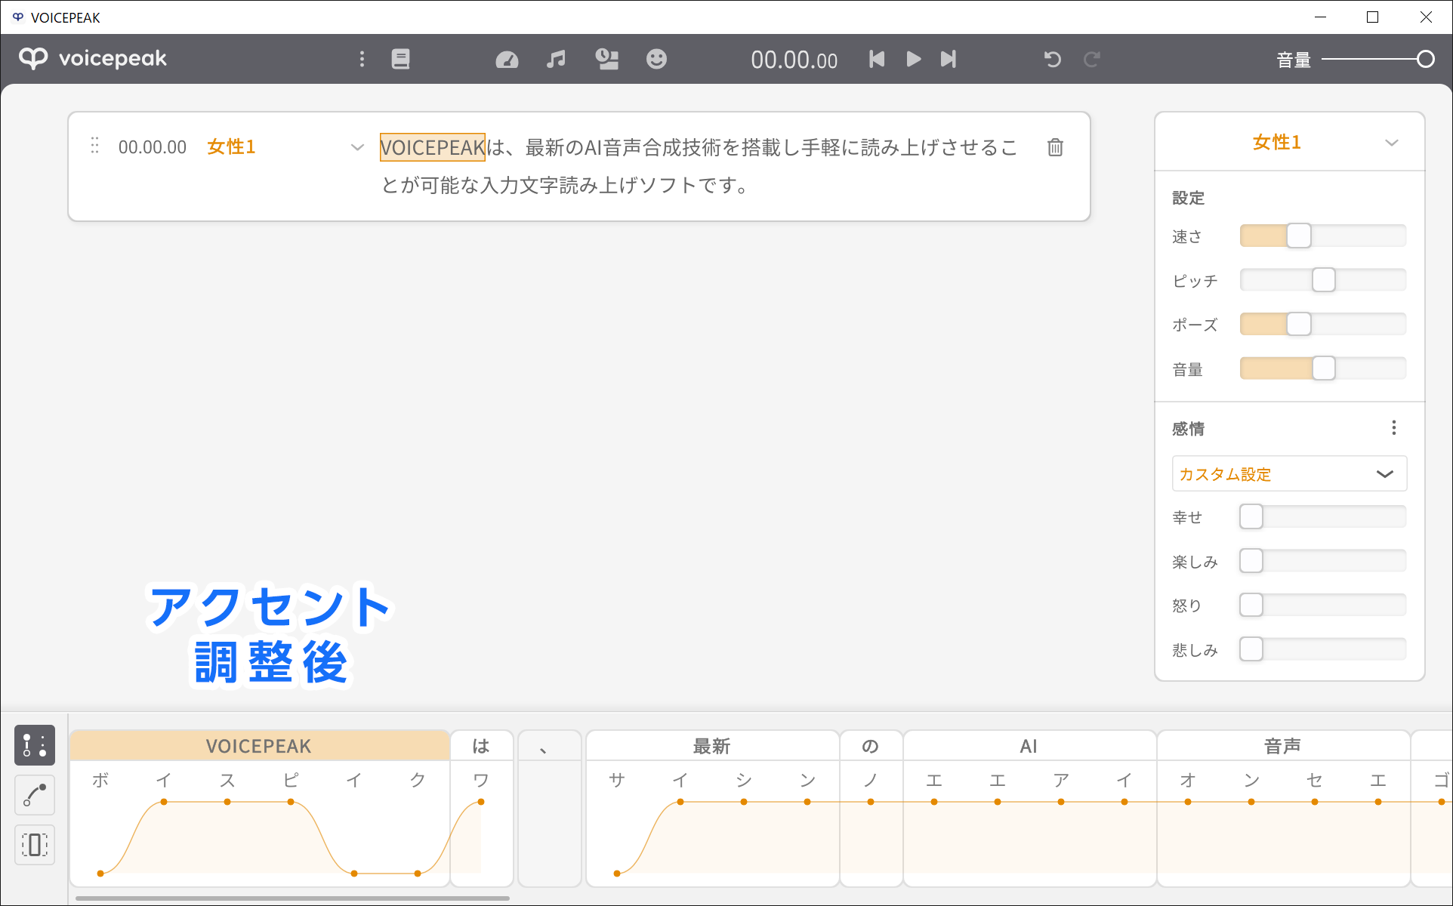
Task: Click accent point under ワ
Action: 481,802
